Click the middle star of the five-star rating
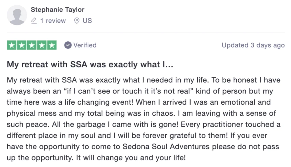Screen dimensions: 291x167 tap(32, 45)
